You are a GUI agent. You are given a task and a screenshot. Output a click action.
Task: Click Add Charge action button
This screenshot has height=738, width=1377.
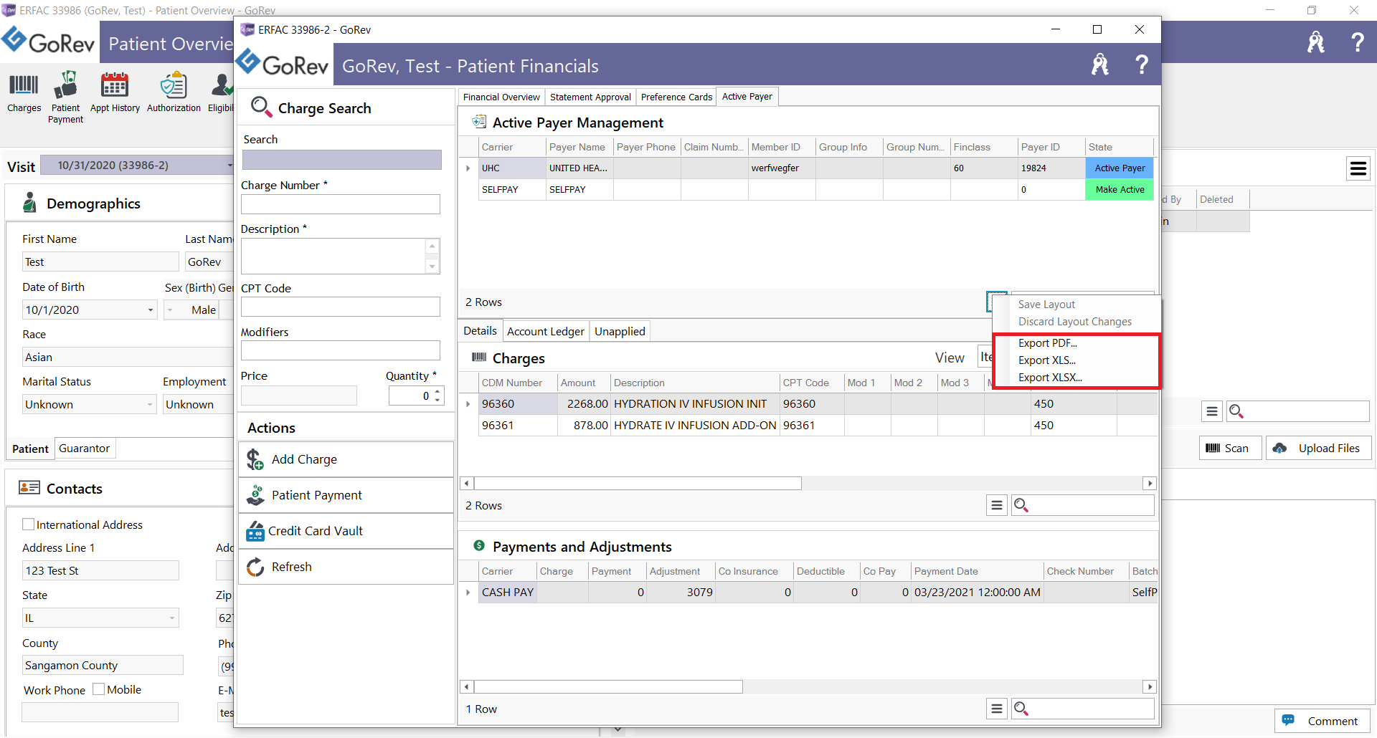point(346,459)
